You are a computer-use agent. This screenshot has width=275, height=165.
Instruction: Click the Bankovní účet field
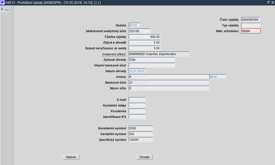(169, 82)
